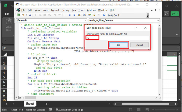Click OK in the VBA code block result dialog

(x=119, y=45)
